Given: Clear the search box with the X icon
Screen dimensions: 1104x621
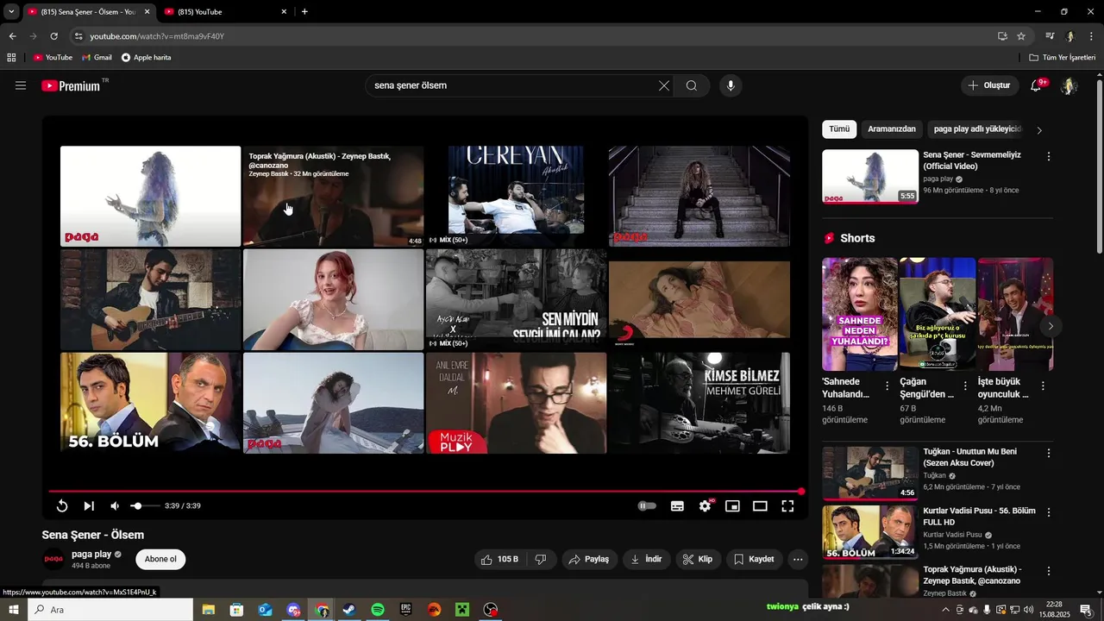Looking at the screenshot, I should pyautogui.click(x=664, y=85).
